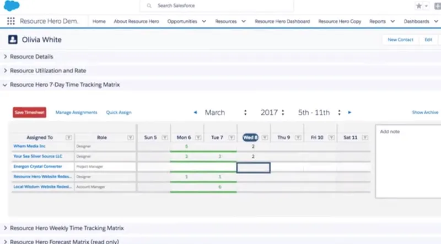Open the Dashboards tab dropdown arrow
Viewport: 441px width, 244px height.
[436, 21]
